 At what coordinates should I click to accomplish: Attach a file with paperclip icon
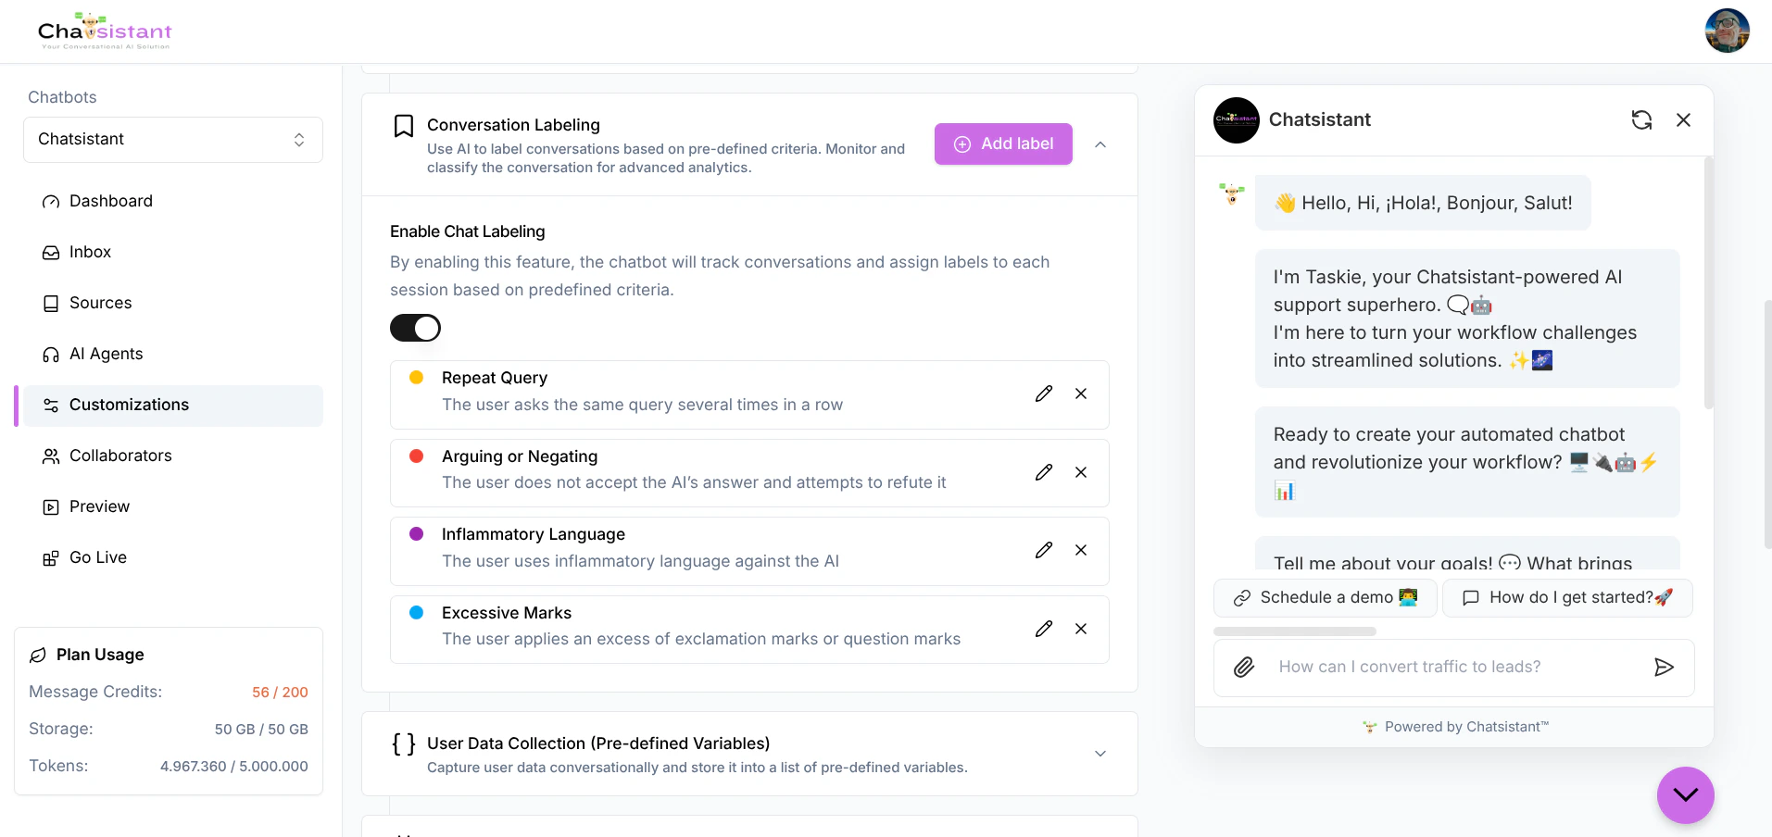(x=1244, y=668)
